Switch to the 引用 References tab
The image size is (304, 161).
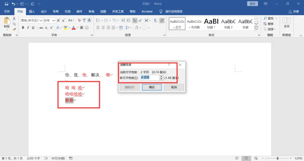pos(68,12)
